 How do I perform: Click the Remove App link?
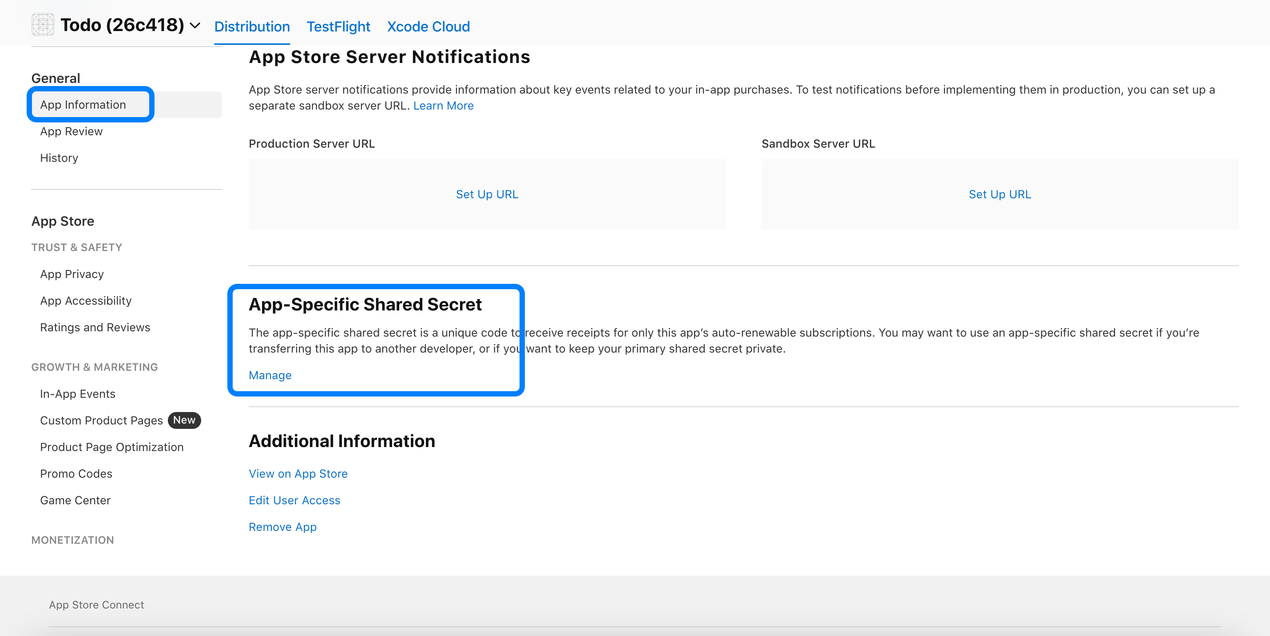pyautogui.click(x=282, y=527)
